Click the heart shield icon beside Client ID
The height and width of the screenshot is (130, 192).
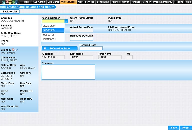[x=13, y=50]
